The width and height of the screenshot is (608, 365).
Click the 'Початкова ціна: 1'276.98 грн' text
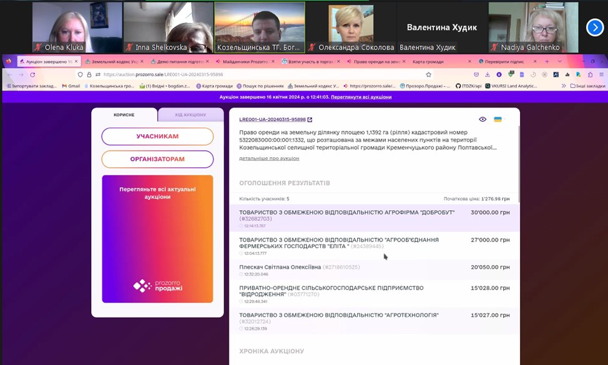pos(476,199)
